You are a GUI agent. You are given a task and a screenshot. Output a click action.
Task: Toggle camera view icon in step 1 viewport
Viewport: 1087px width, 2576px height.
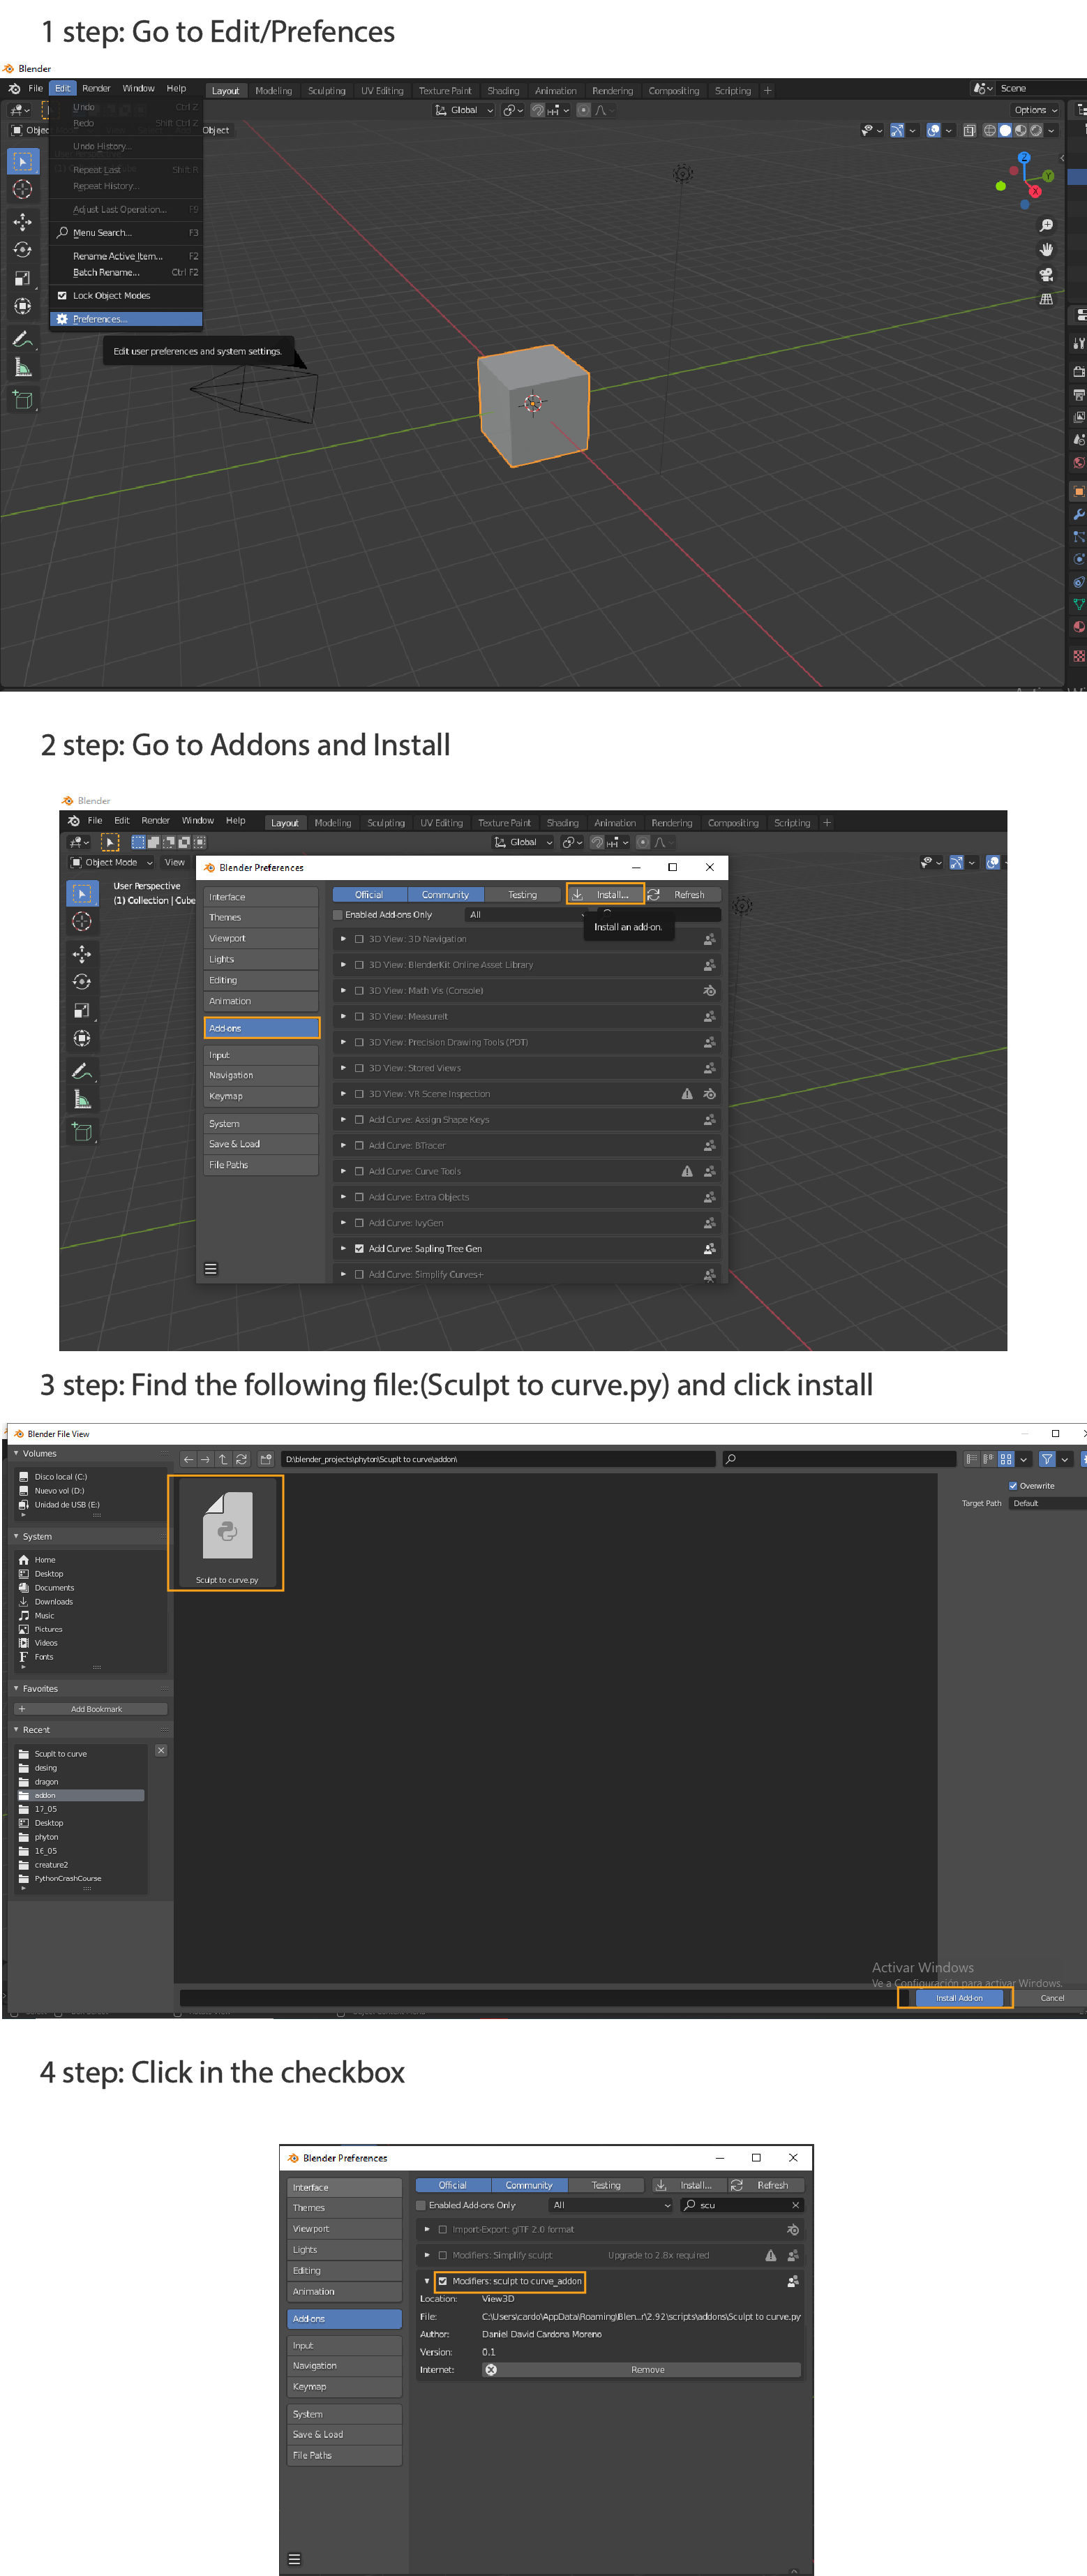tap(1046, 274)
